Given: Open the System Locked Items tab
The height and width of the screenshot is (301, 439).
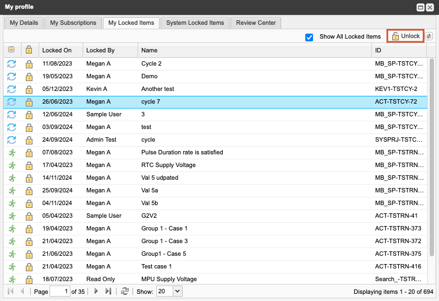Looking at the screenshot, I should click(195, 23).
